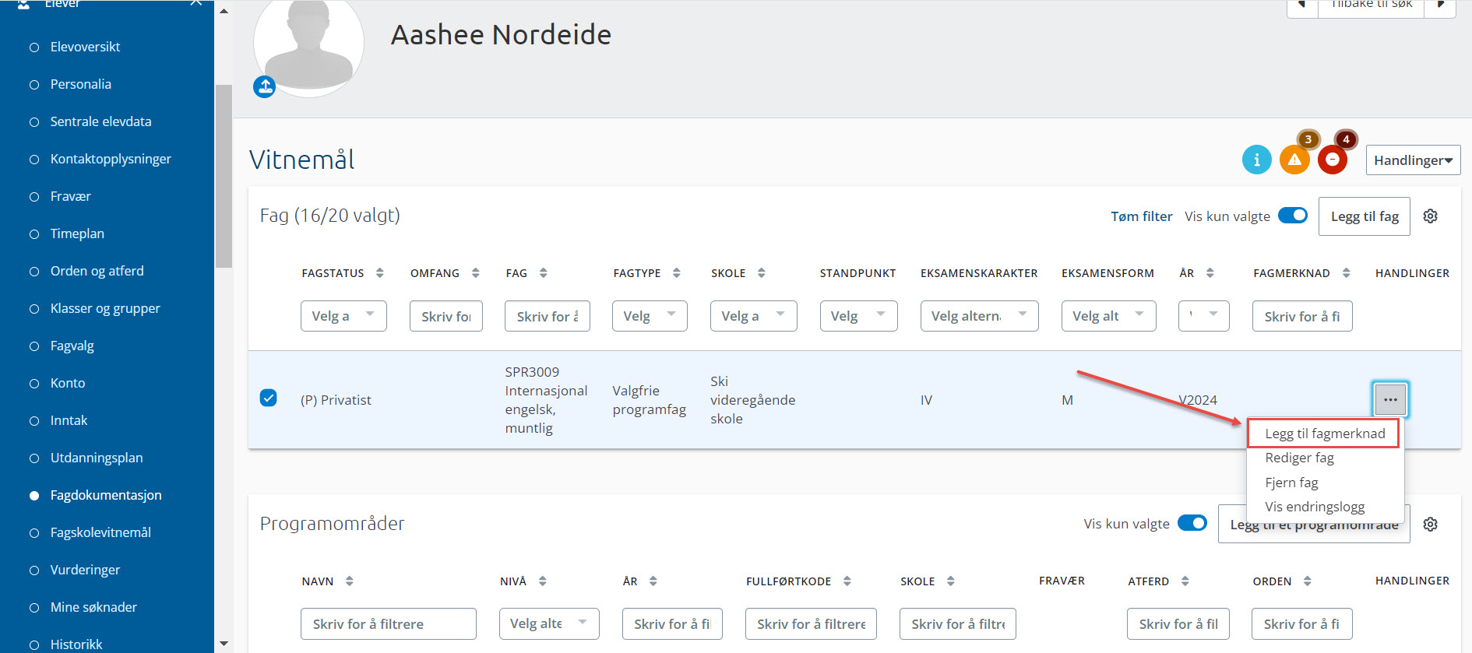Image resolution: width=1472 pixels, height=653 pixels.
Task: Collapse the Elever sidebar section
Action: [x=196, y=3]
